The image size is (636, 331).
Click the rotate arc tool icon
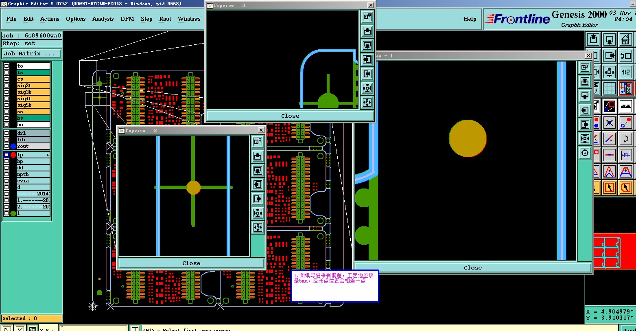tap(625, 139)
